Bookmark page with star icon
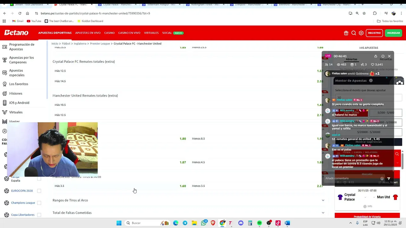 (364, 13)
